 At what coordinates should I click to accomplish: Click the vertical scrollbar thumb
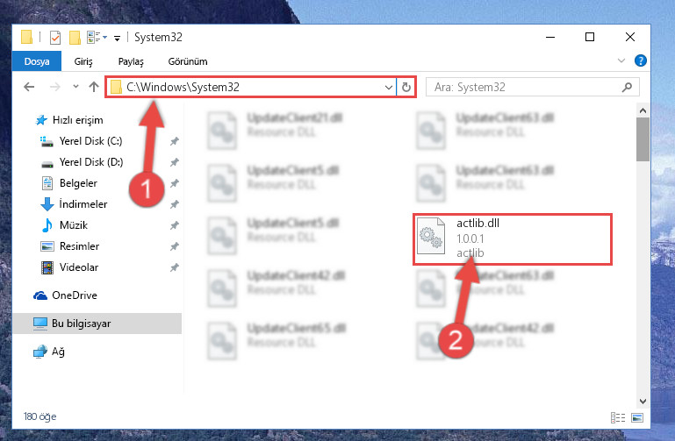click(x=643, y=139)
